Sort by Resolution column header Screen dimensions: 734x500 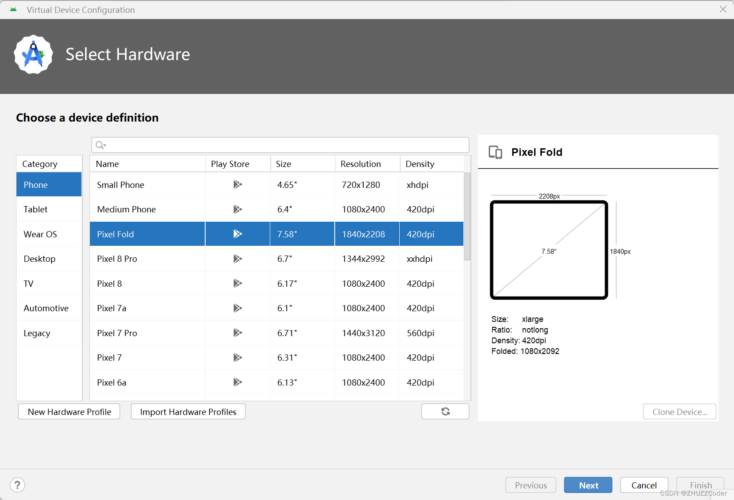pyautogui.click(x=367, y=164)
